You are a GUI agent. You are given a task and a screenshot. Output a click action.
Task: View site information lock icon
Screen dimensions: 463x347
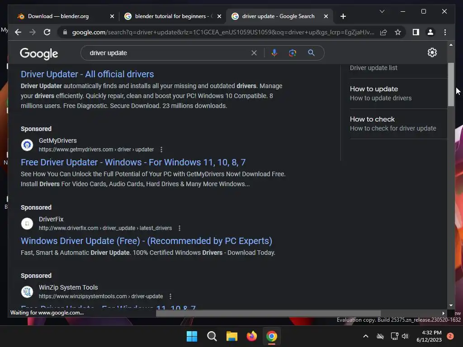[x=65, y=32]
